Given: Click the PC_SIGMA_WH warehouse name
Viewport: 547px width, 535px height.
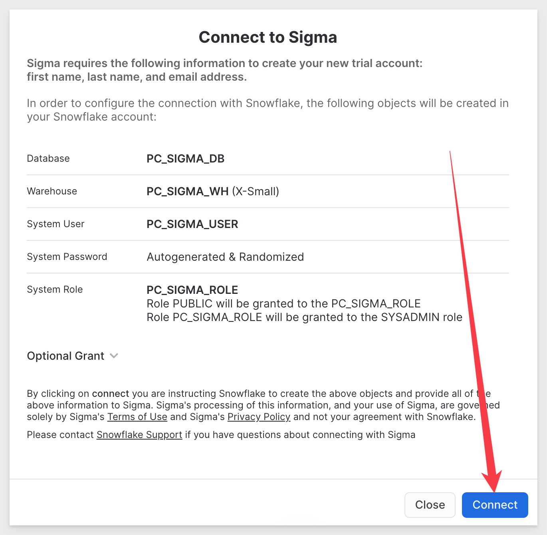Looking at the screenshot, I should [187, 191].
